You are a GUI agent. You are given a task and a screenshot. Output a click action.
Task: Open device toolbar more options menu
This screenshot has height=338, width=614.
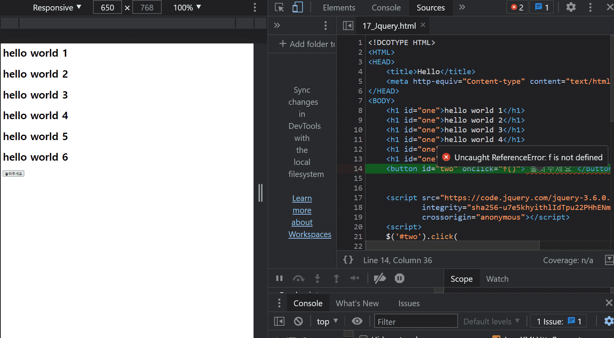tap(255, 7)
